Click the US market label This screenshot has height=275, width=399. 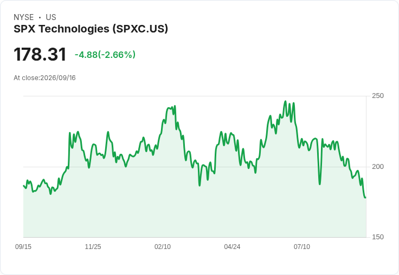[x=51, y=17]
